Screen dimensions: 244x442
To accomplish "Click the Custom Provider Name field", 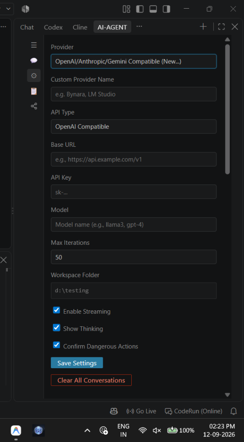I will [134, 94].
